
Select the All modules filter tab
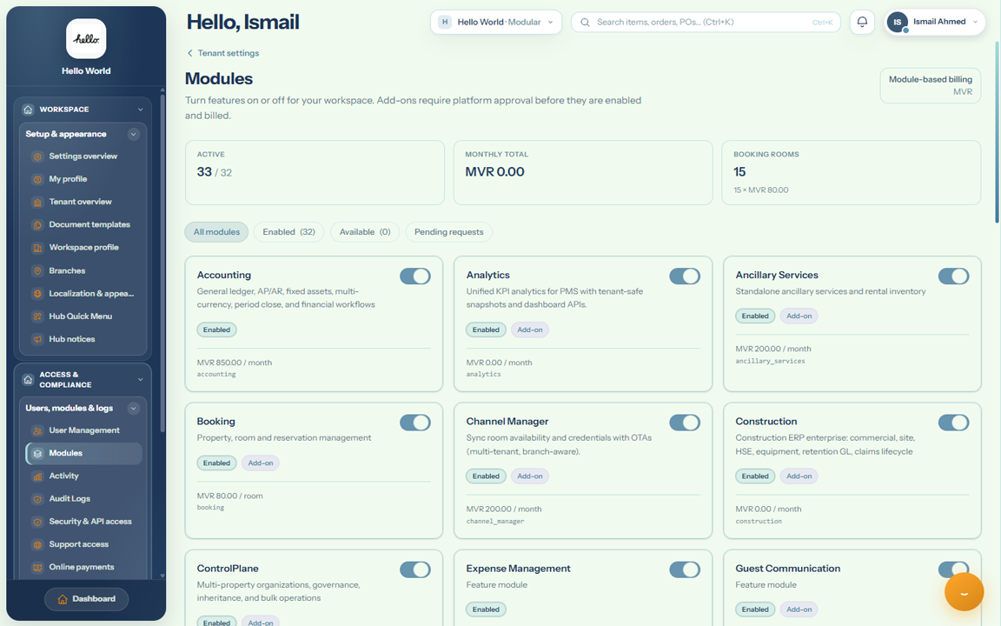[216, 232]
